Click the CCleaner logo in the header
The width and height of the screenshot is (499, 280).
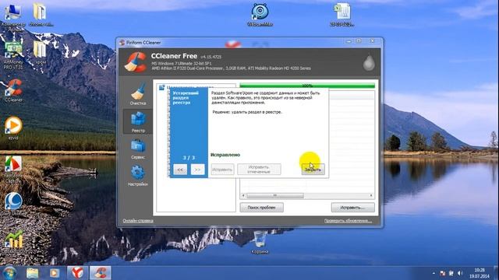(x=136, y=62)
